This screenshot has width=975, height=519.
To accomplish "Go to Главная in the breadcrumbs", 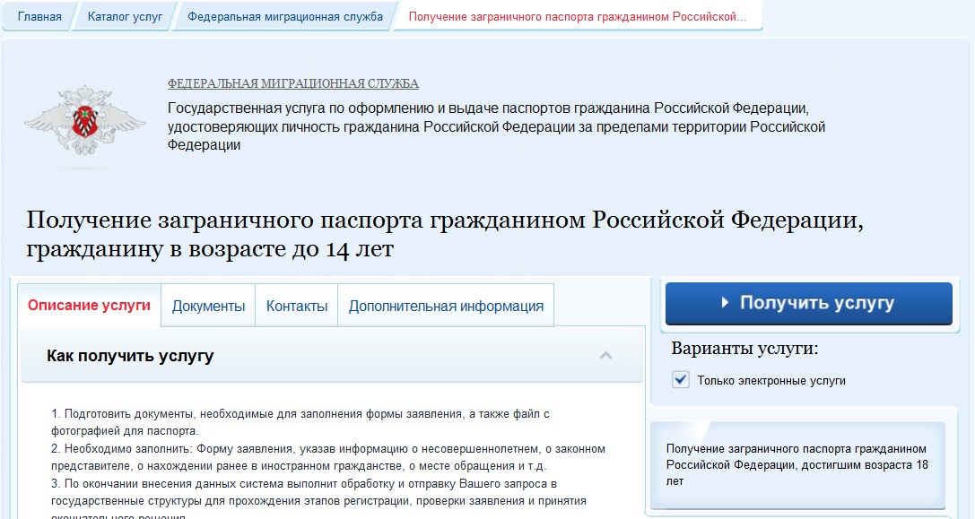I will pyautogui.click(x=39, y=16).
